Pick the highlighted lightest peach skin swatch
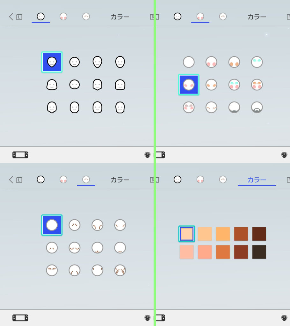This screenshot has height=326, width=290. 186,234
